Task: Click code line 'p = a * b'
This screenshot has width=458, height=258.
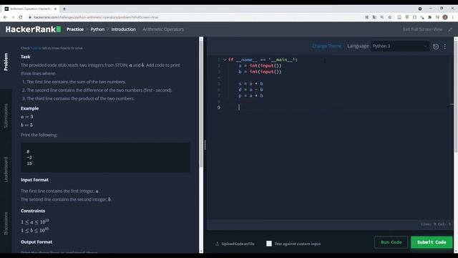Action: pos(250,95)
